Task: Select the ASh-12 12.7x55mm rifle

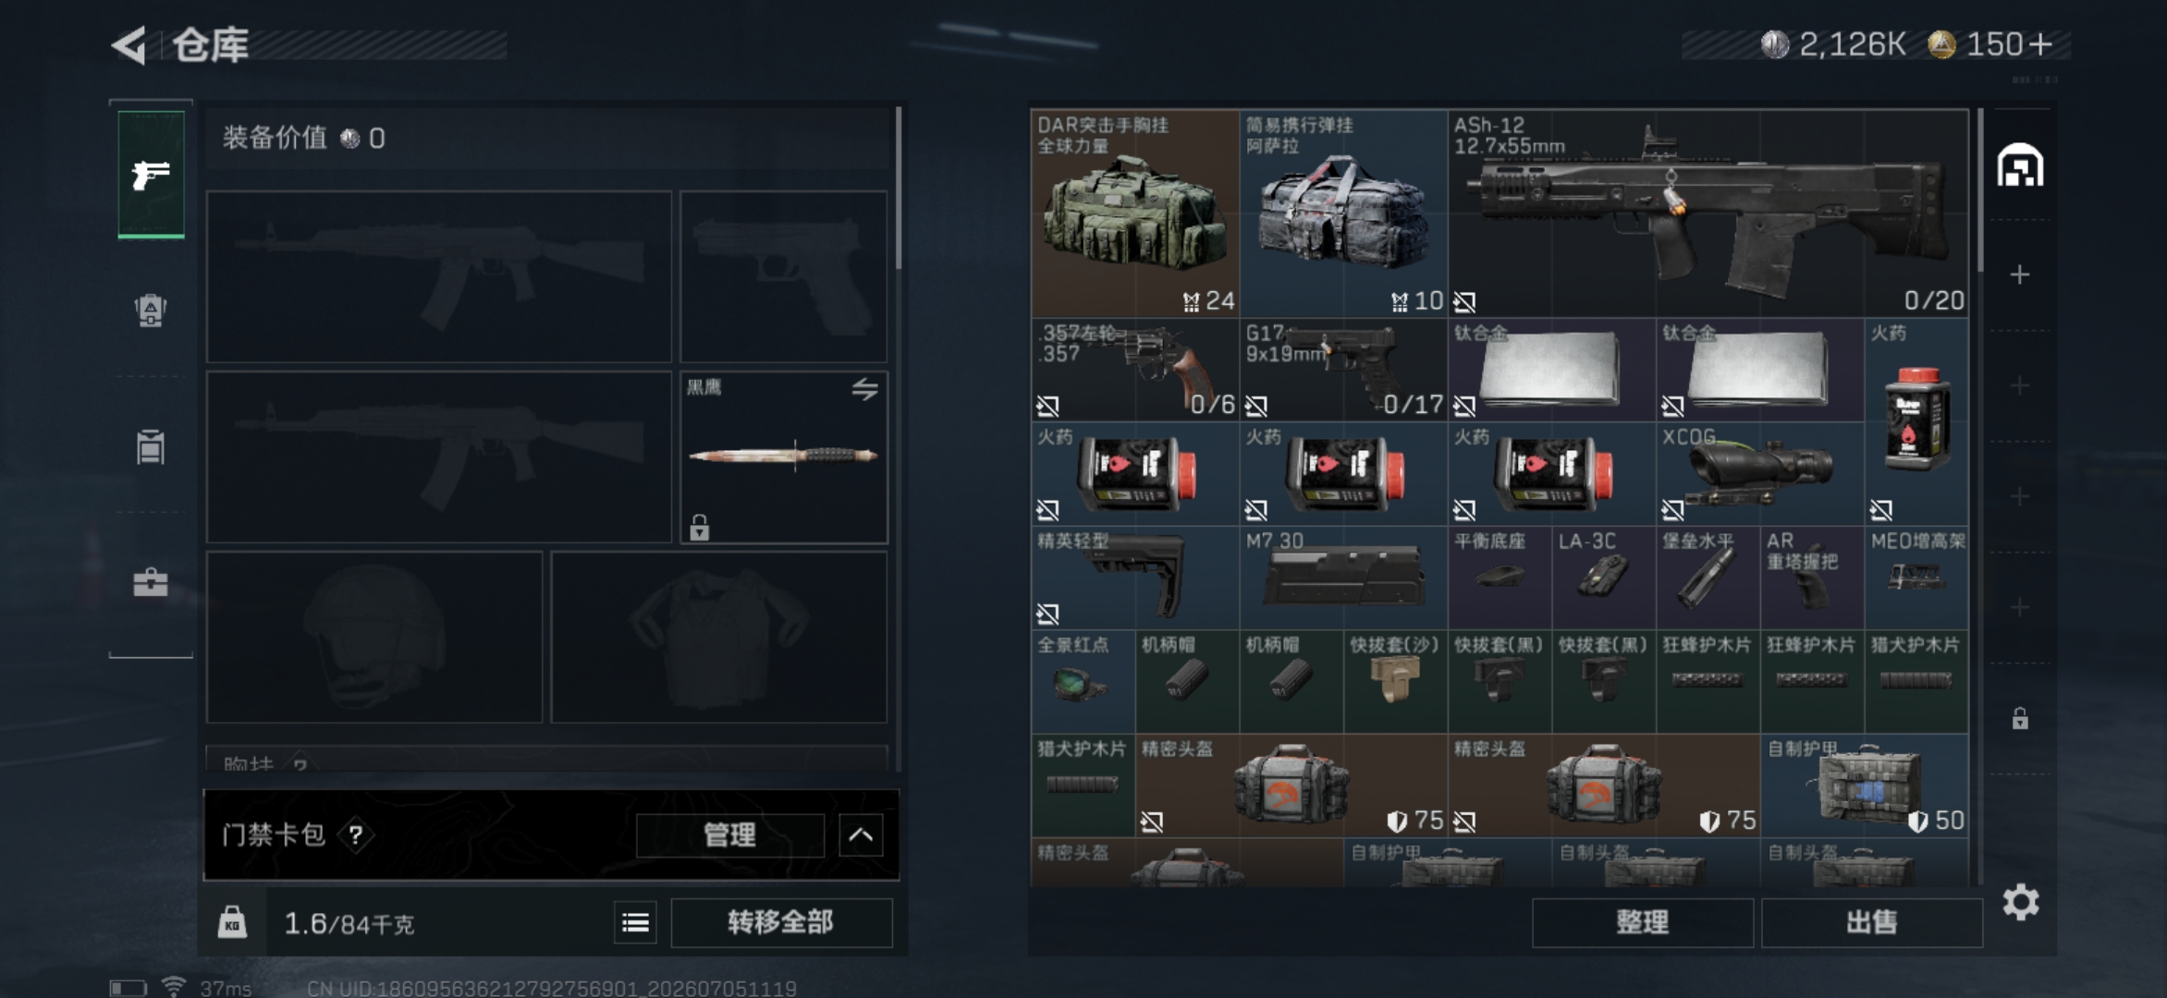Action: pos(1708,213)
